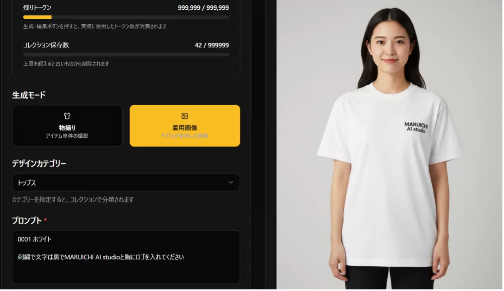
Task: Click the category hint text below dropdown
Action: point(73,200)
